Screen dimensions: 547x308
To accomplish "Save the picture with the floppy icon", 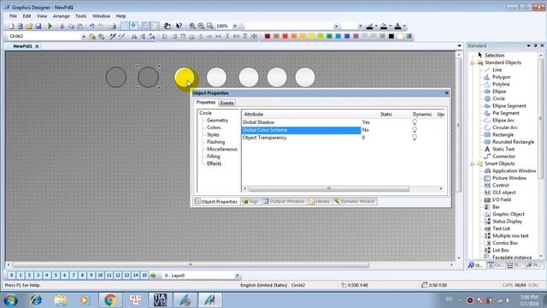I will (38, 27).
